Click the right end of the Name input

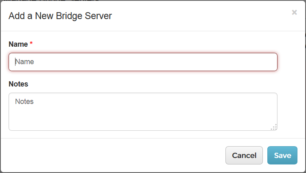[x=269, y=62]
